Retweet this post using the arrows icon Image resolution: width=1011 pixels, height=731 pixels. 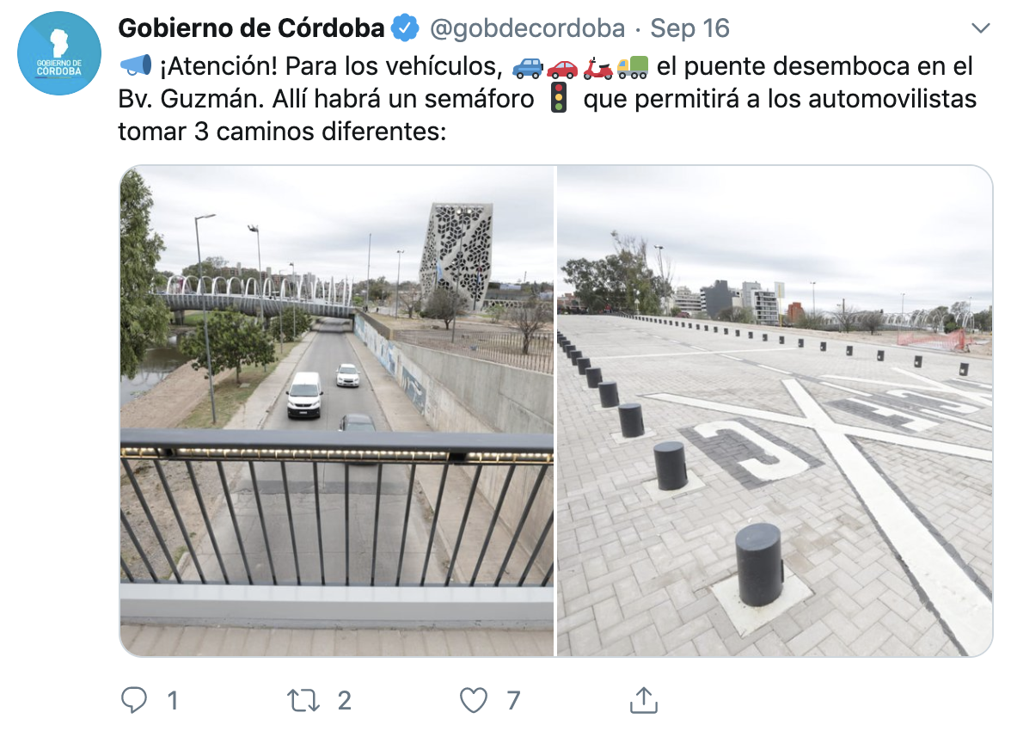[x=303, y=701]
